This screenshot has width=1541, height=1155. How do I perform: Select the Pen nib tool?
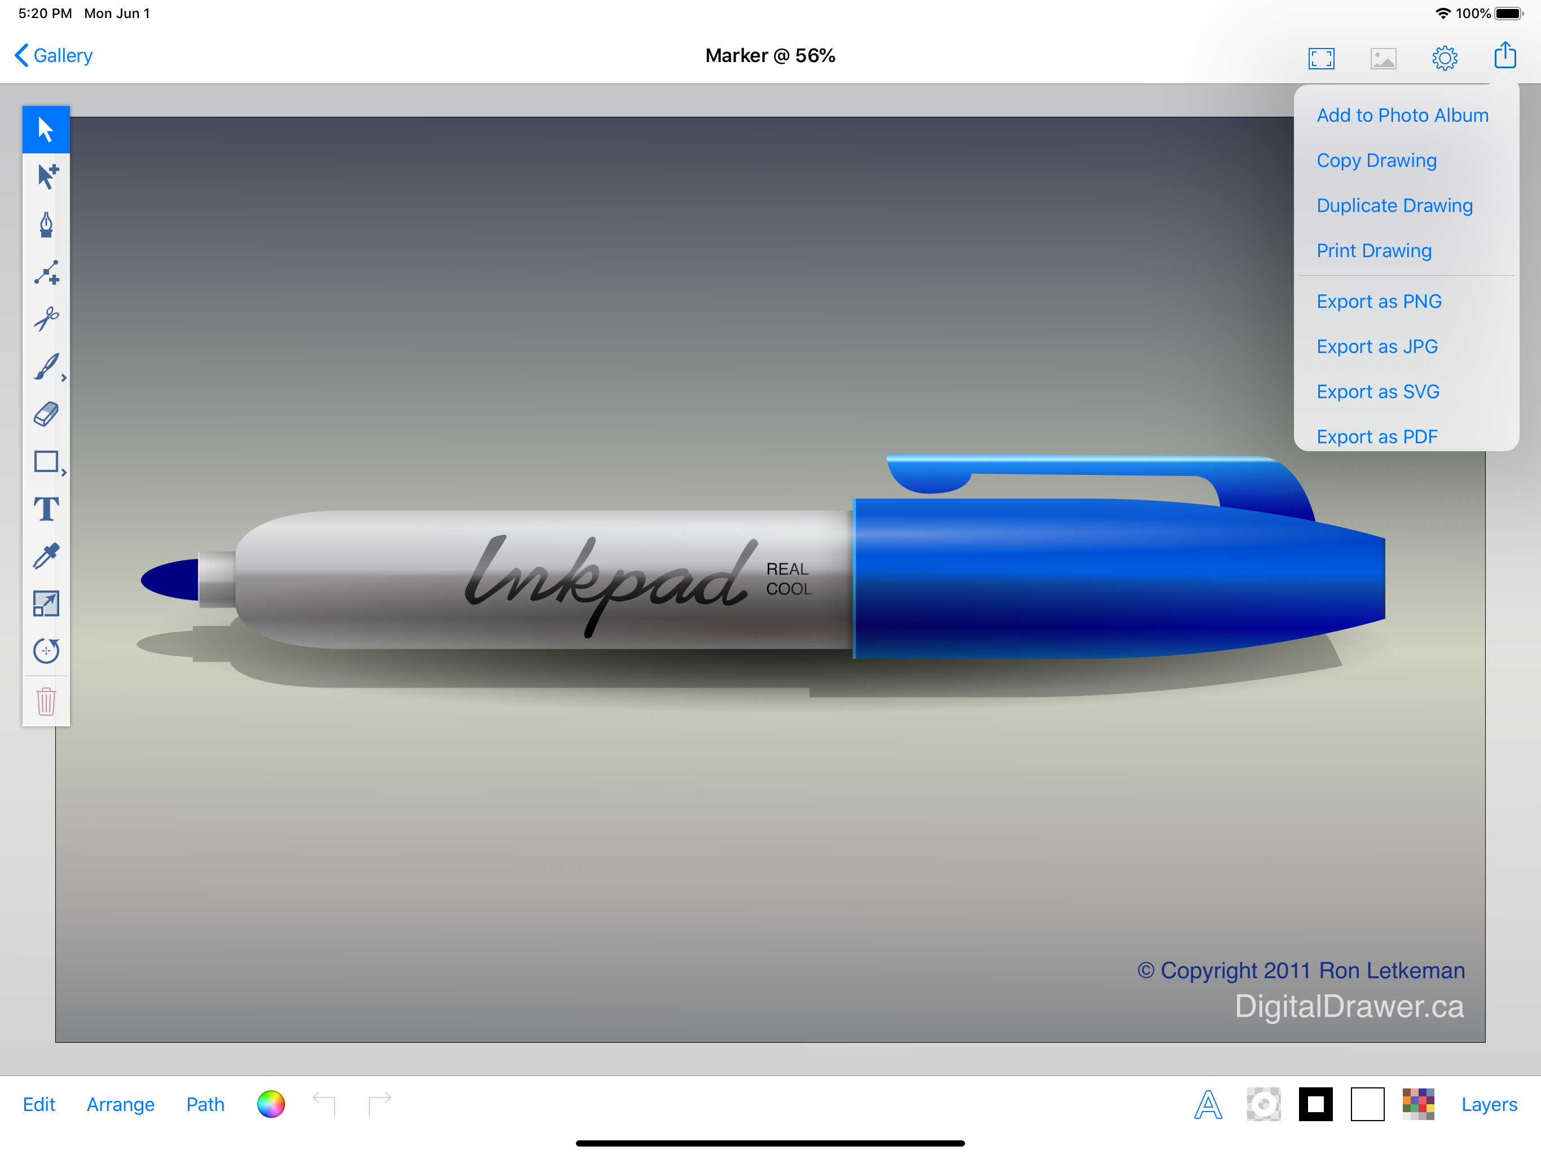pyautogui.click(x=46, y=224)
